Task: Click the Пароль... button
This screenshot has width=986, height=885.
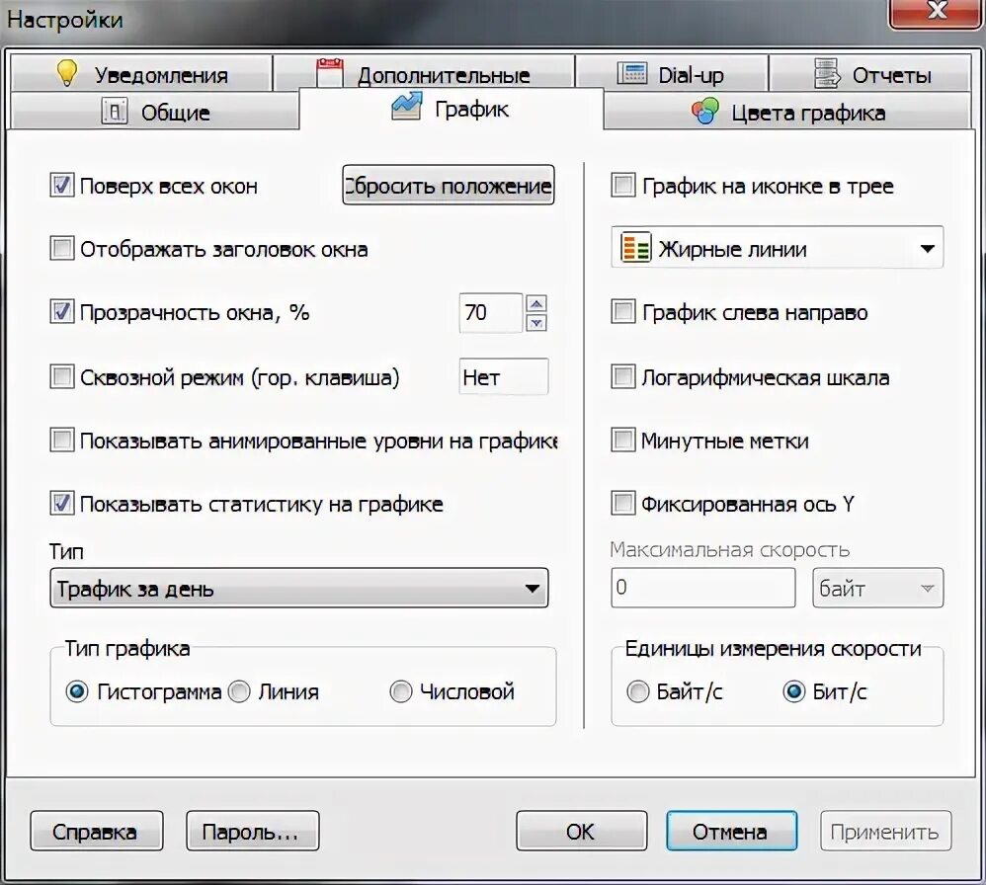Action: click(x=253, y=831)
